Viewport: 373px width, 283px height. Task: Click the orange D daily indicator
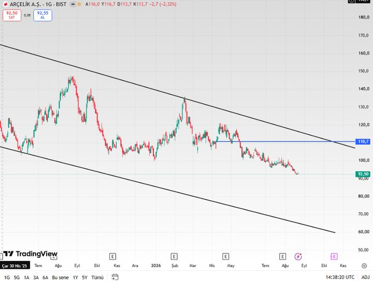(x=79, y=4)
